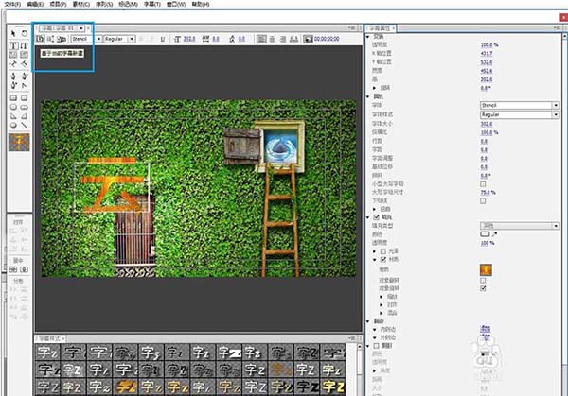Screen dimensions: 568x396
Task: Select the horizontal Type tool
Action: click(13, 45)
